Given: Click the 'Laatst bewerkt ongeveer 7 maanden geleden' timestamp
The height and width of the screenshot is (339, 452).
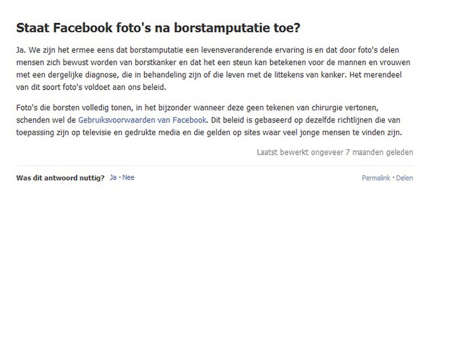Looking at the screenshot, I should pyautogui.click(x=335, y=152).
